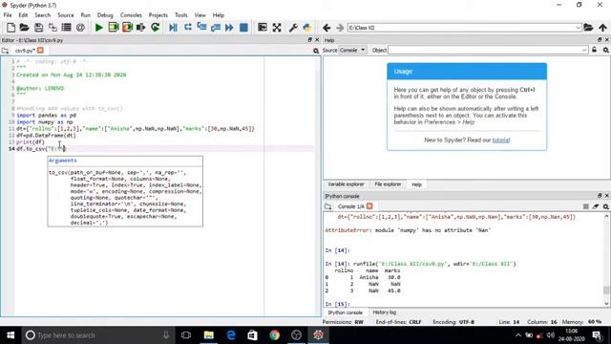This screenshot has width=611, height=344.
Task: Undock the editor pane
Action: tap(309, 40)
